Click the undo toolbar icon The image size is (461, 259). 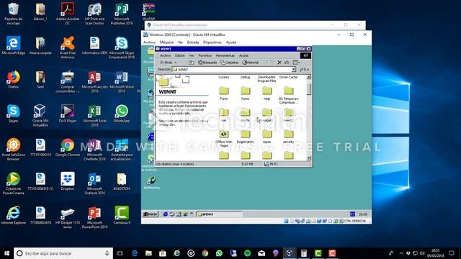coord(287,63)
